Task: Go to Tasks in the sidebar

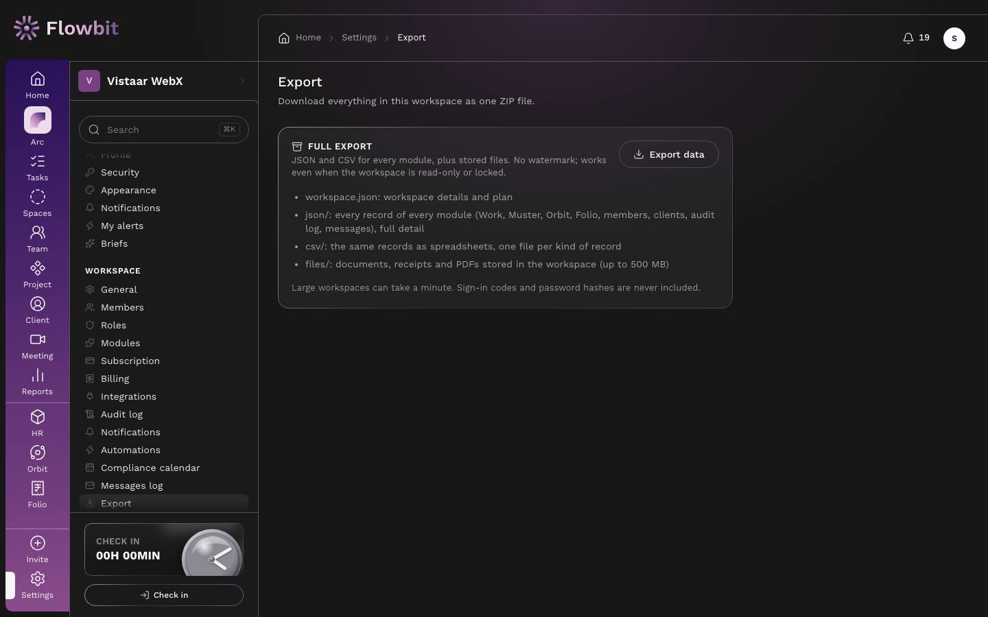Action: (x=37, y=168)
